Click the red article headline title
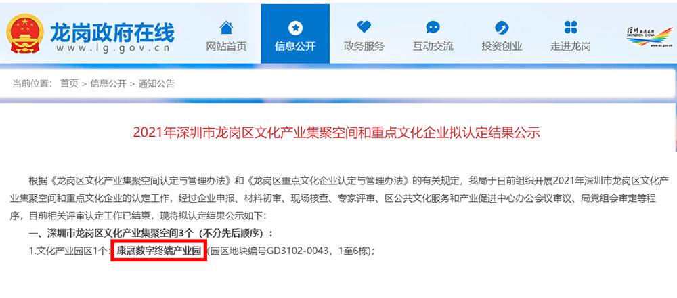The height and width of the screenshot is (298, 677). coord(336,132)
